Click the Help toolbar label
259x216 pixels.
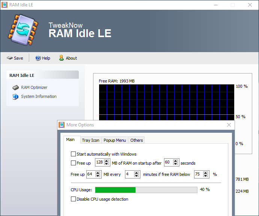[x=46, y=58]
